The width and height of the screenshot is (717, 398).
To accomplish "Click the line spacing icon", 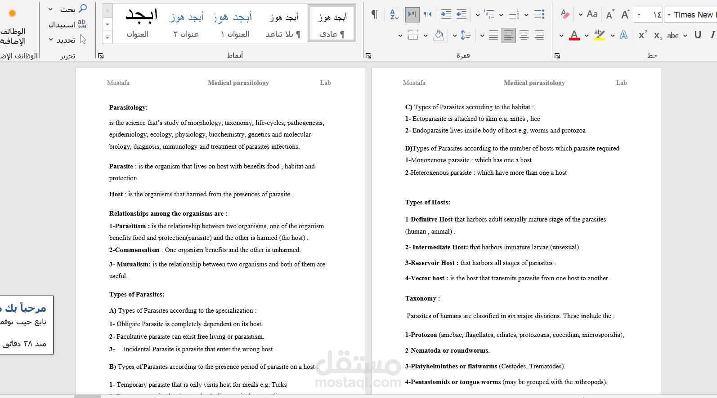I will pyautogui.click(x=466, y=35).
